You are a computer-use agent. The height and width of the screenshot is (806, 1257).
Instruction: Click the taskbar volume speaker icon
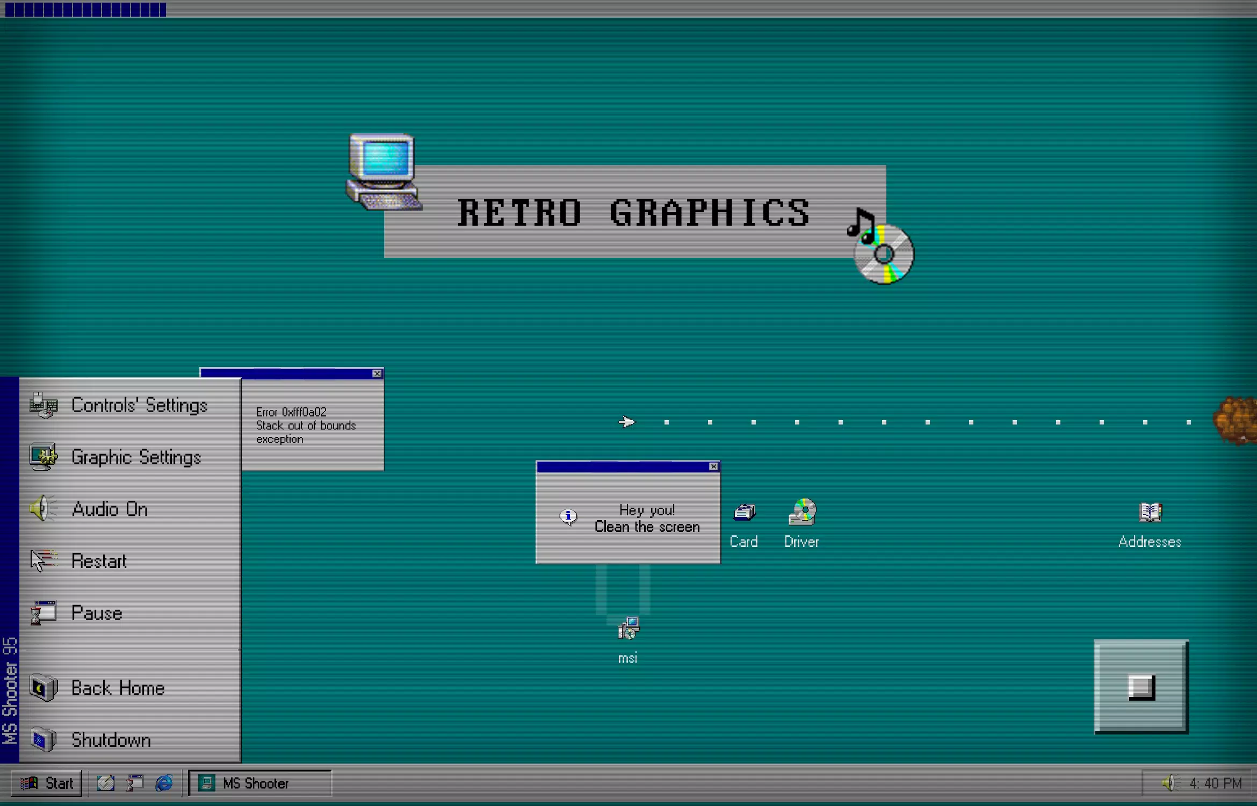point(1168,783)
